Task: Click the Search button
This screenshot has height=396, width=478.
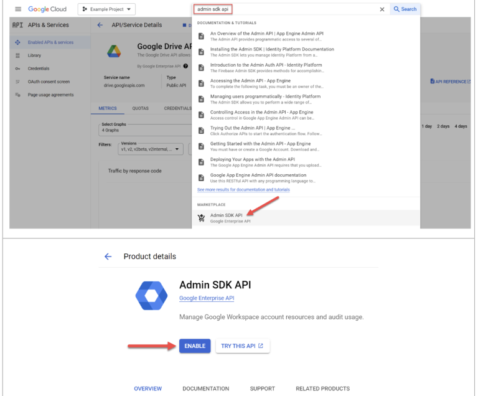Action: [x=405, y=9]
